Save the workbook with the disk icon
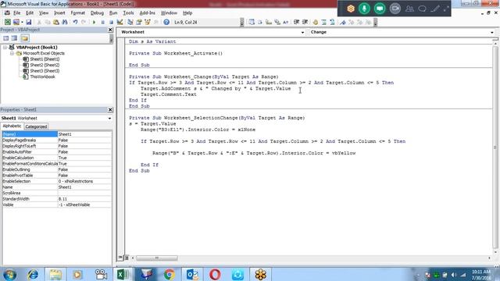 coord(29,22)
